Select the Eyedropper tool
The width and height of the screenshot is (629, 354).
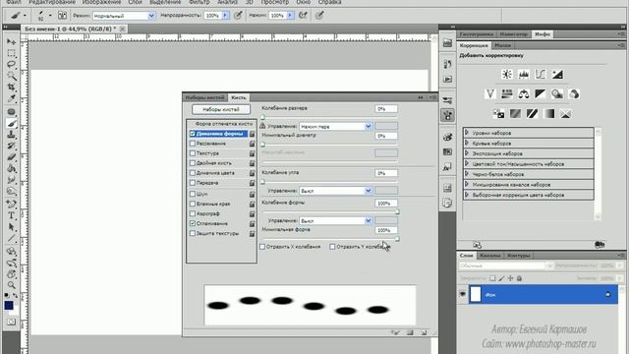point(11,98)
